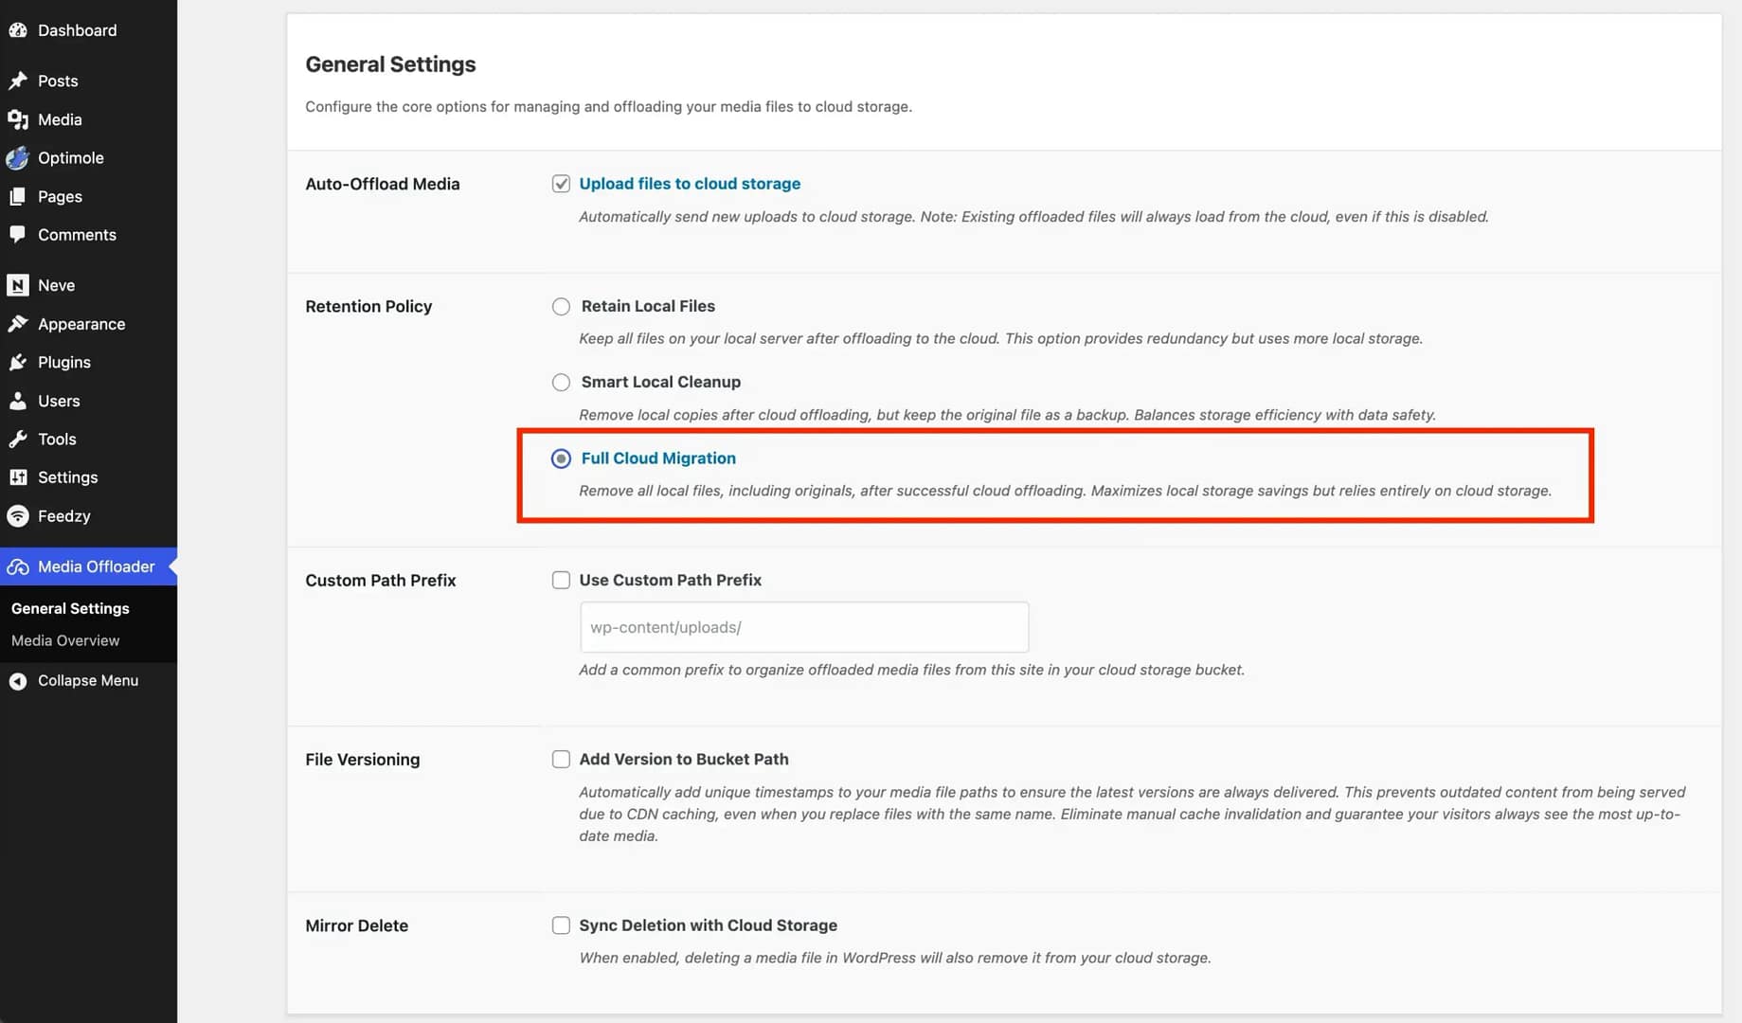Open the Settings menu item

[x=67, y=477]
